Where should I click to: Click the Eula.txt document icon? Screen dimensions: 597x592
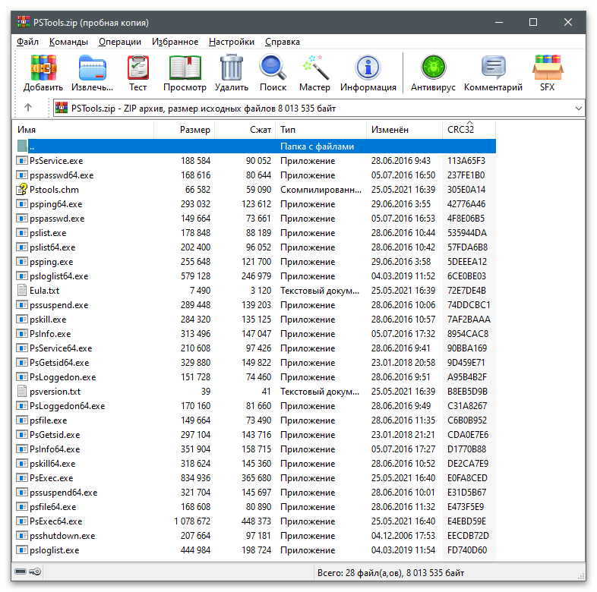coord(22,290)
